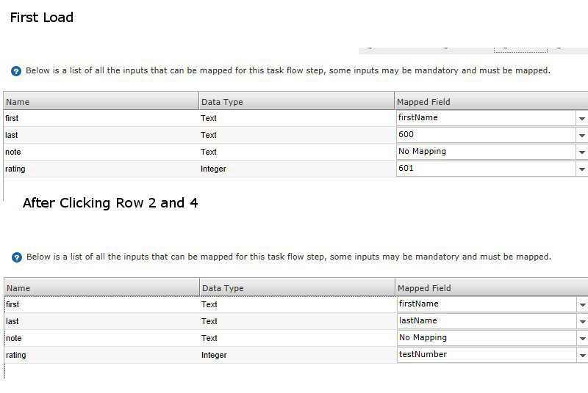Screen dimensions: 588x393
Task: Click the Name column header in the lower grid
Action: (x=101, y=288)
